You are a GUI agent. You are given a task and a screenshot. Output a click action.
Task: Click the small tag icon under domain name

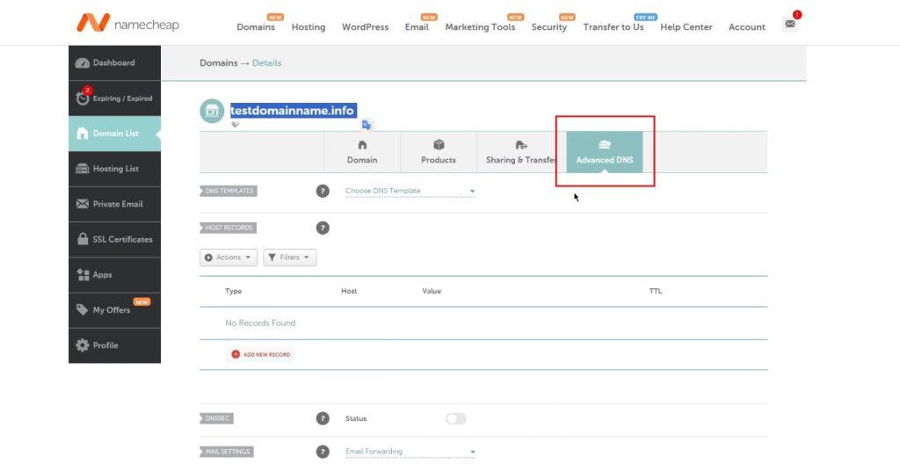click(236, 124)
